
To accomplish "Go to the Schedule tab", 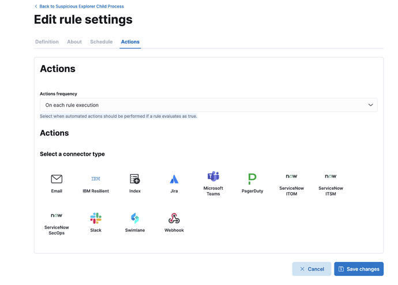I will [101, 42].
